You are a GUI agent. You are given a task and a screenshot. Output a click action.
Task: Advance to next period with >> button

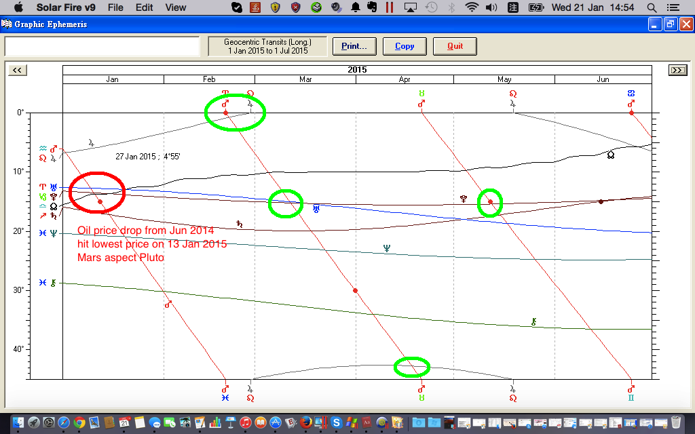[x=677, y=70]
